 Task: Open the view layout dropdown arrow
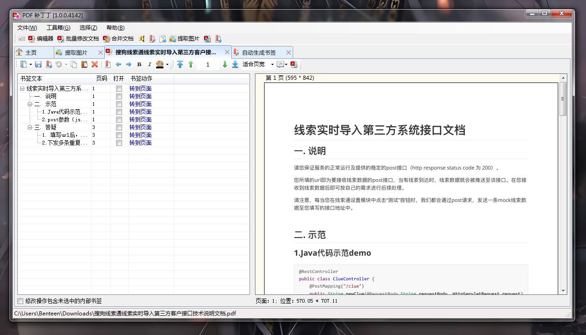coord(286,65)
